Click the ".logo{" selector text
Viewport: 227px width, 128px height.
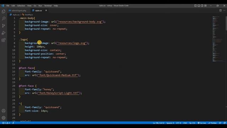[23, 39]
